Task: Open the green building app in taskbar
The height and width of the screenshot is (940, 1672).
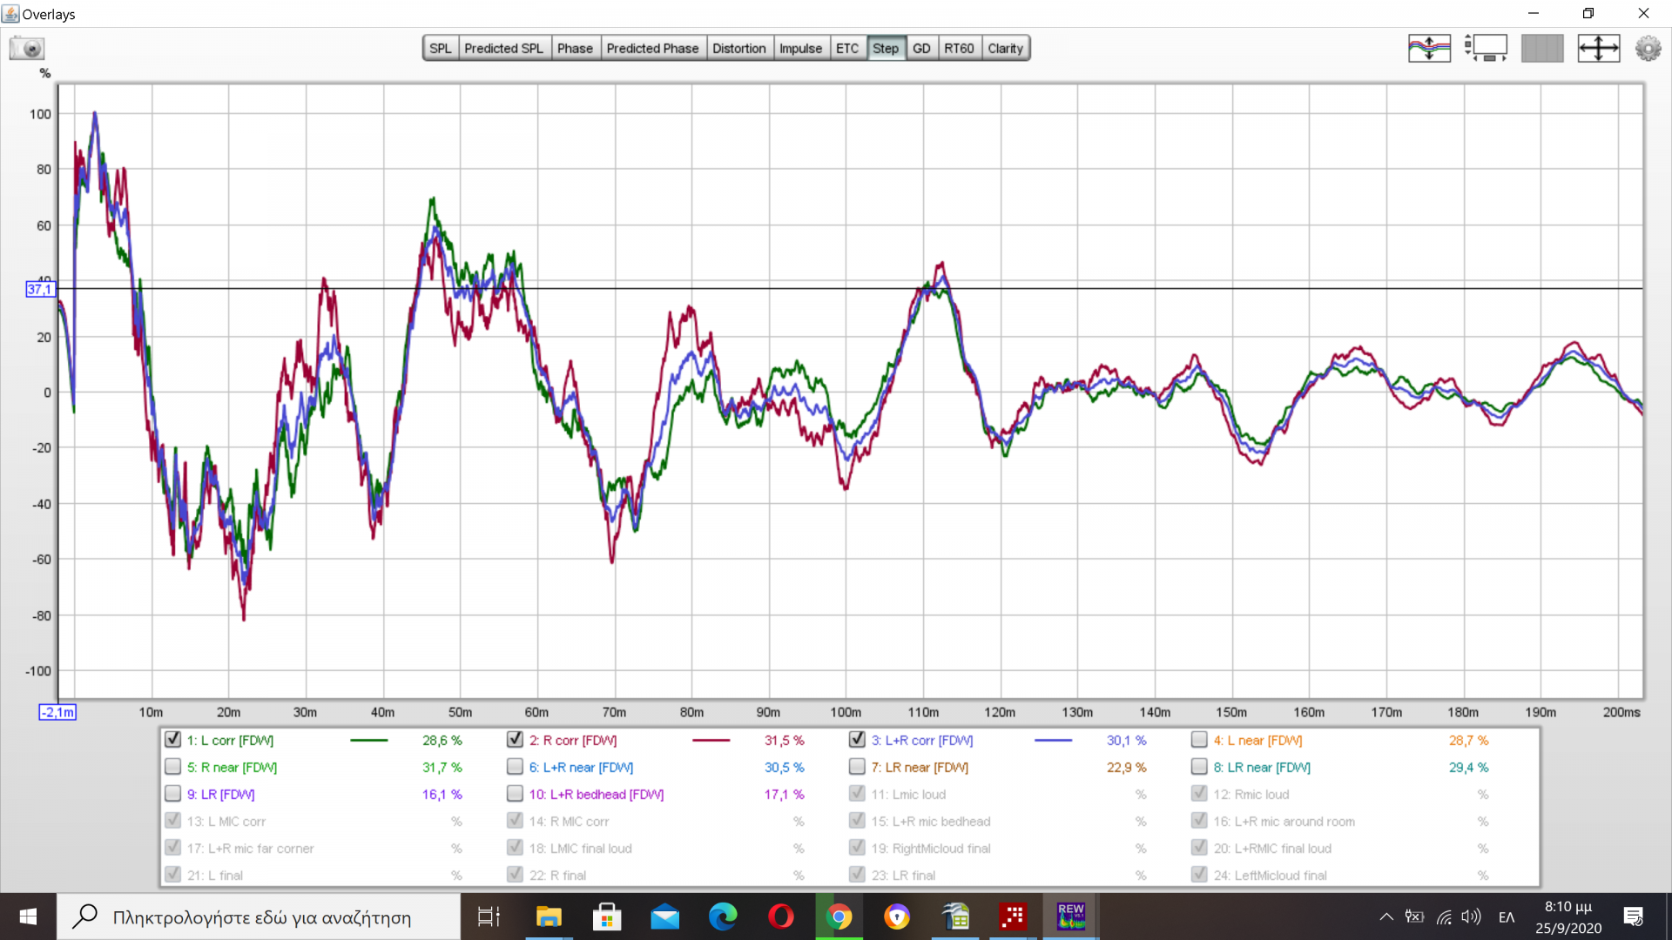Action: (955, 916)
